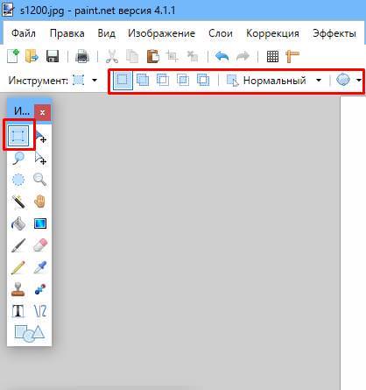Select the Rectangle Select tool

pyautogui.click(x=18, y=136)
